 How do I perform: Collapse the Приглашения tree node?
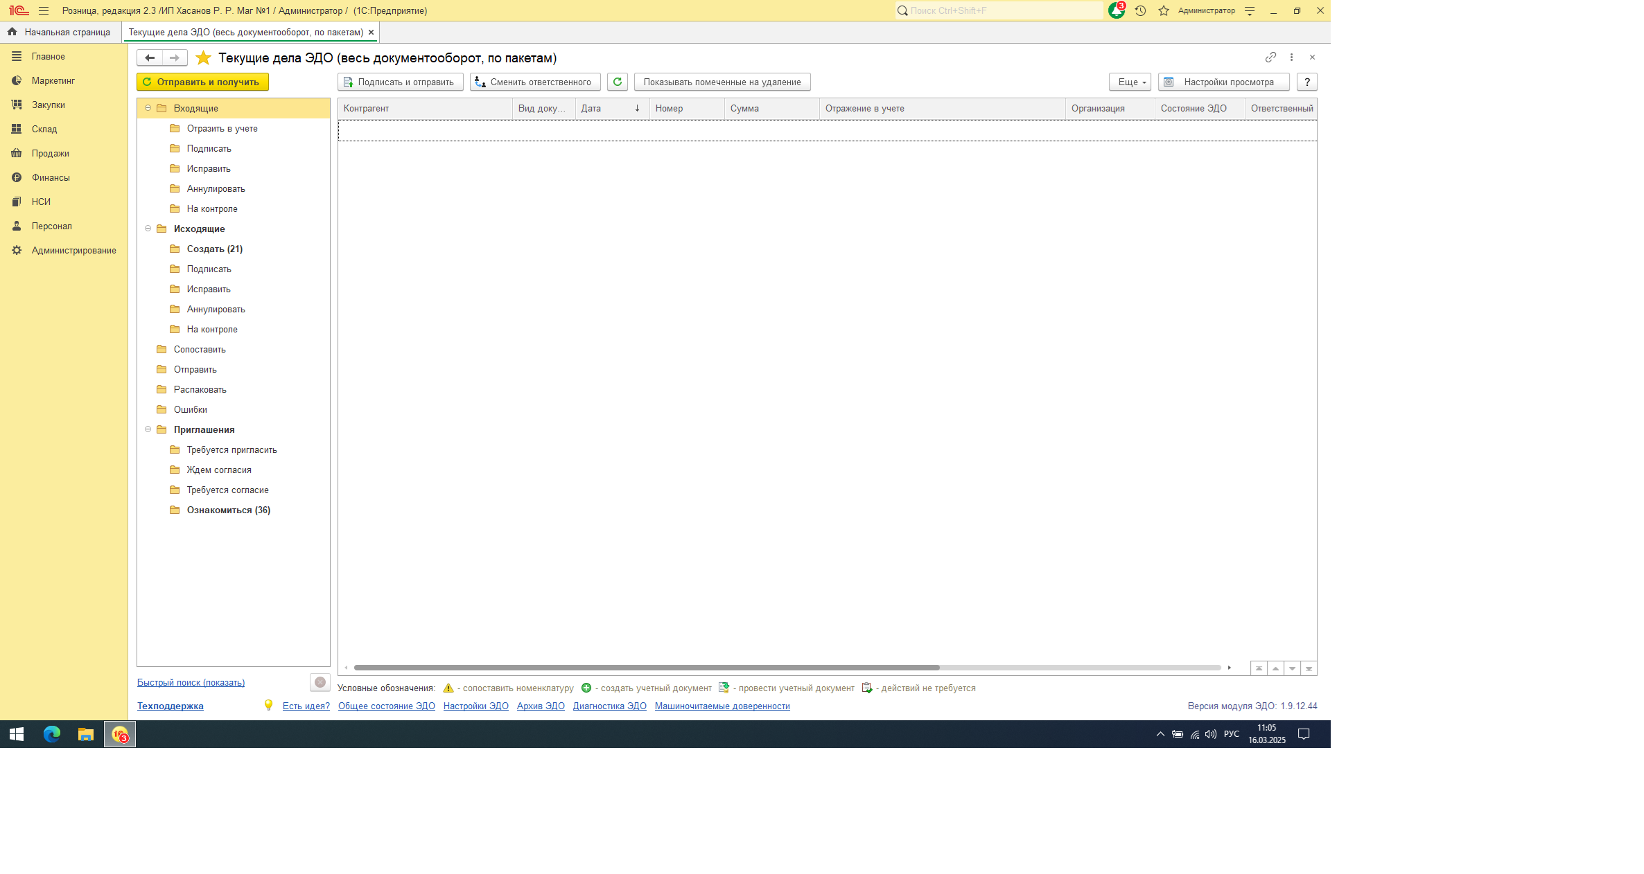(x=148, y=429)
